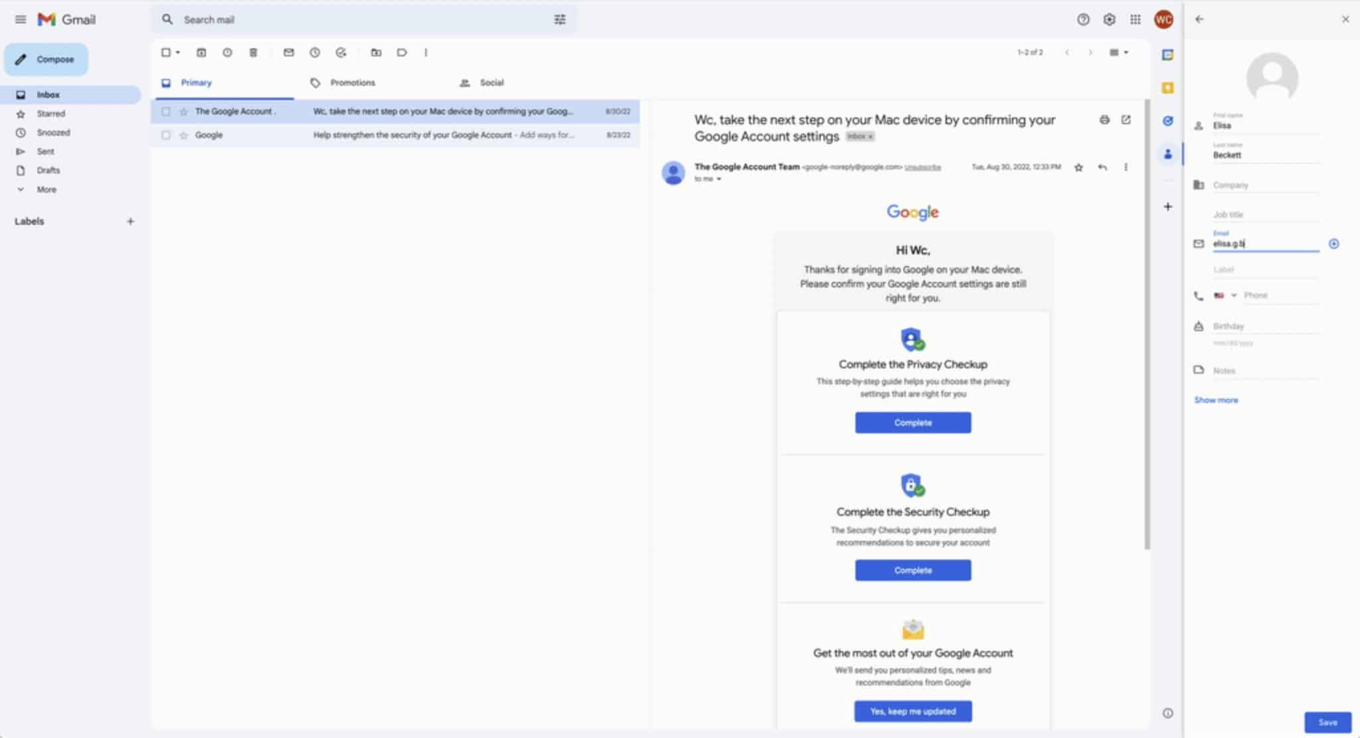Open search options filter icon

560,19
